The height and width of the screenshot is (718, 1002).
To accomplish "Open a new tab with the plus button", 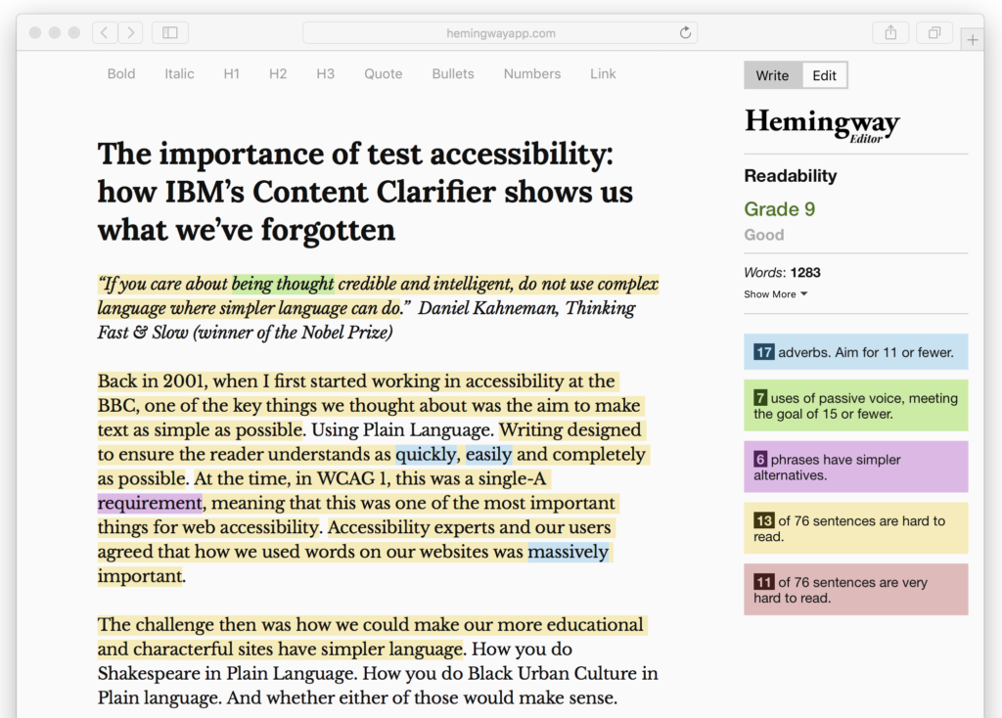I will click(972, 39).
